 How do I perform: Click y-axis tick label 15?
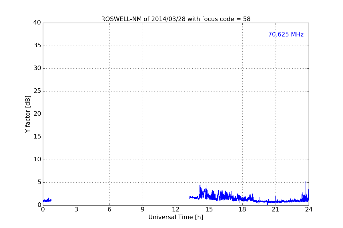click(37, 137)
